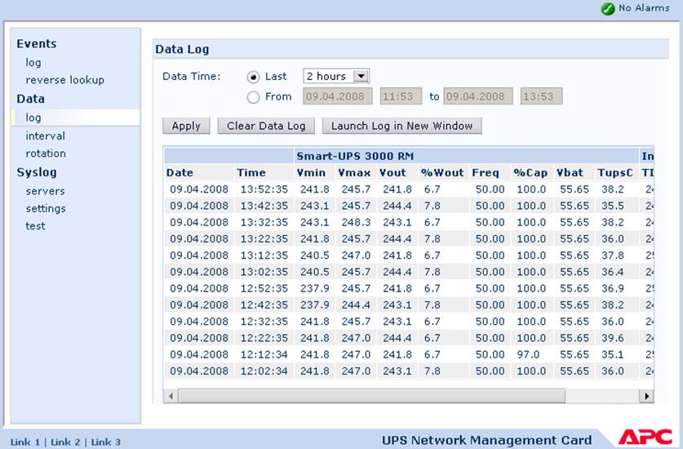
Task: Click time cell 12:42:35
Action: coord(264,305)
